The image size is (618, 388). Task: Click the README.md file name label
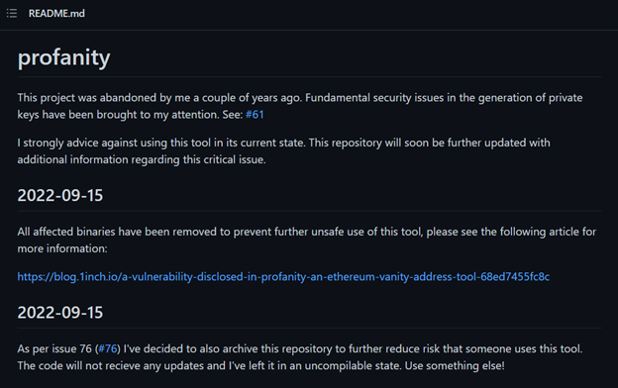[x=56, y=14]
